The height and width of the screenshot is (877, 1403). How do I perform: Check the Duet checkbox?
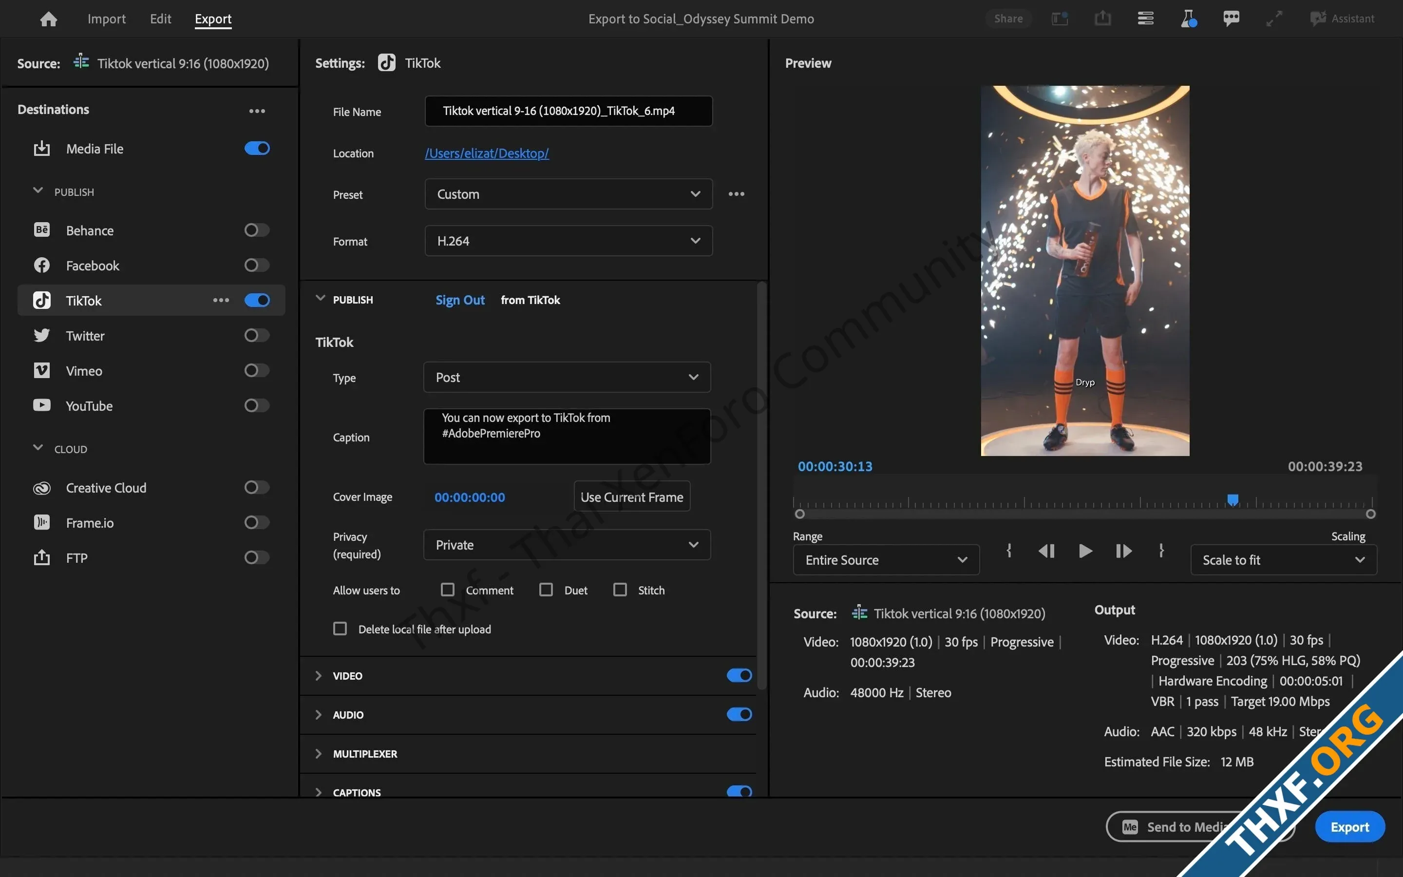pos(546,590)
